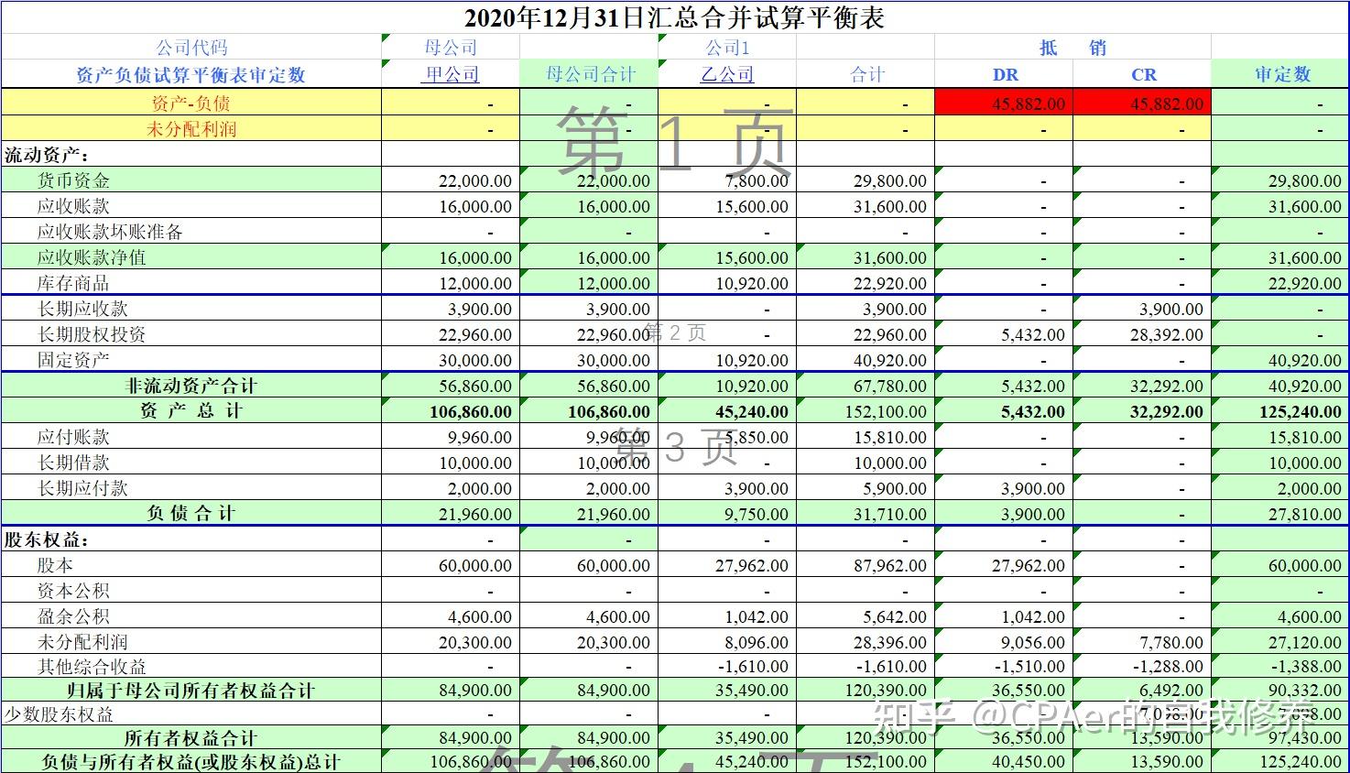Click 长期应付款 合计 value 5,900.00

click(x=895, y=489)
